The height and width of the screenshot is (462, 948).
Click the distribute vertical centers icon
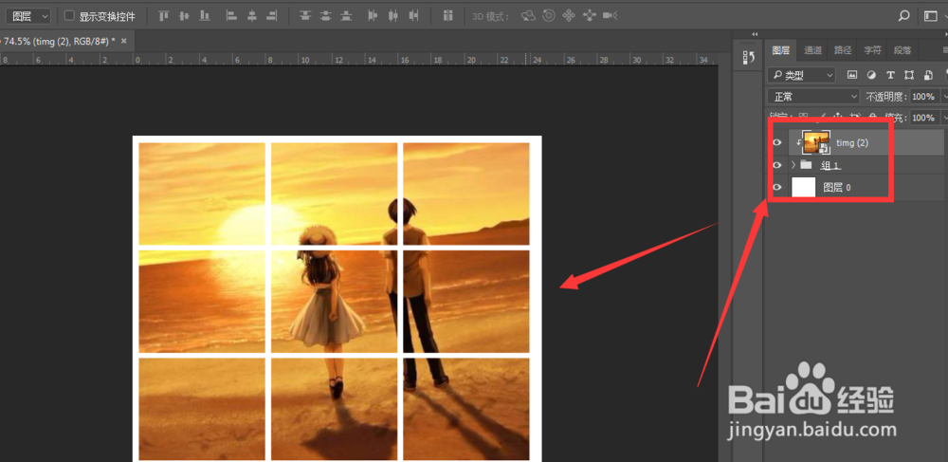326,16
